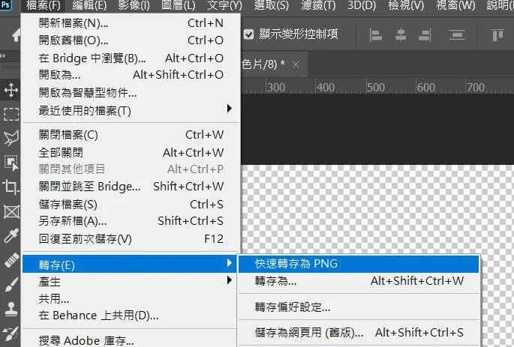Click the home icon in options bar
514x347 pixels.
tap(16, 34)
